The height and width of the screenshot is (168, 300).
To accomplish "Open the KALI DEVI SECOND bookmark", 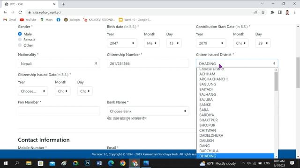I will pyautogui.click(x=99, y=20).
